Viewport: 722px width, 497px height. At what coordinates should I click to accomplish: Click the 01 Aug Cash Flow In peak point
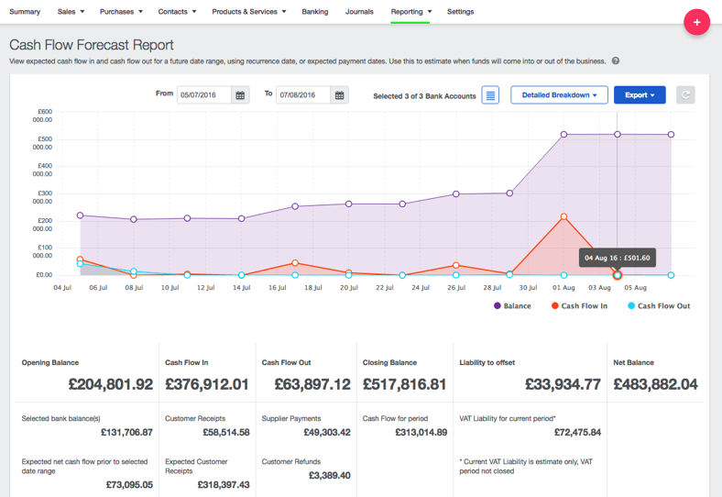point(563,217)
